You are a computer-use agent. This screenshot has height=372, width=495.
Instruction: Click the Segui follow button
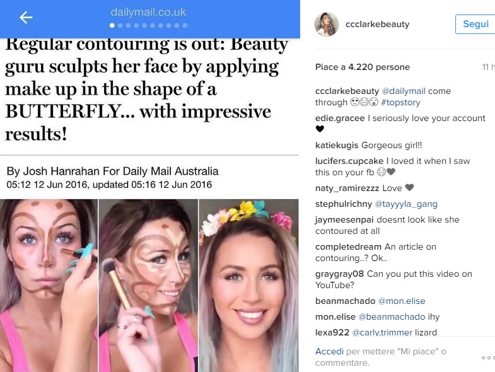coord(475,24)
